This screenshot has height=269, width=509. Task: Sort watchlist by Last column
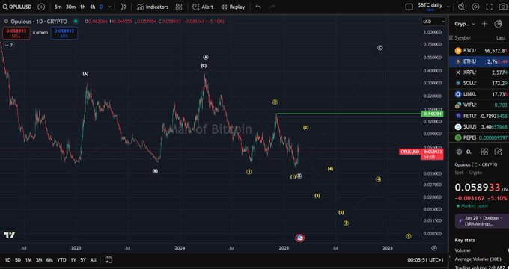tap(501, 37)
